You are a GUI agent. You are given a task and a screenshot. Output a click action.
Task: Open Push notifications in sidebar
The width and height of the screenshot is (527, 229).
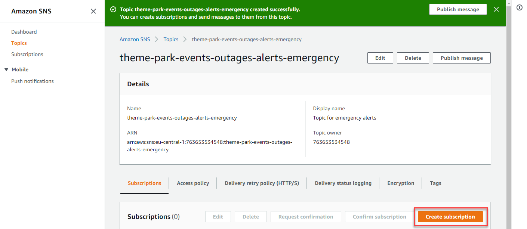33,81
